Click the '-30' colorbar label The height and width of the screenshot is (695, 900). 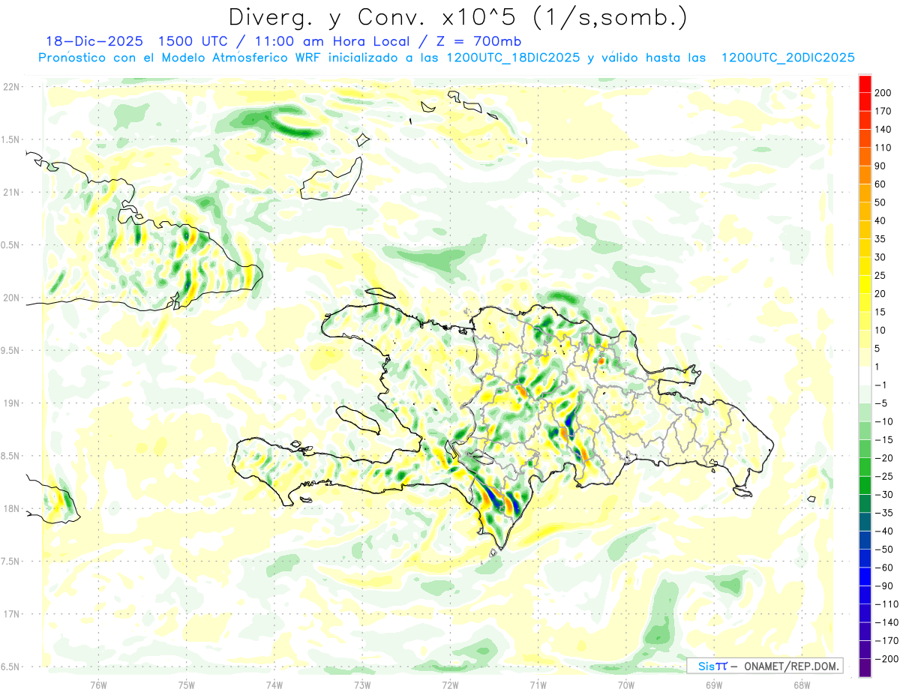[886, 494]
